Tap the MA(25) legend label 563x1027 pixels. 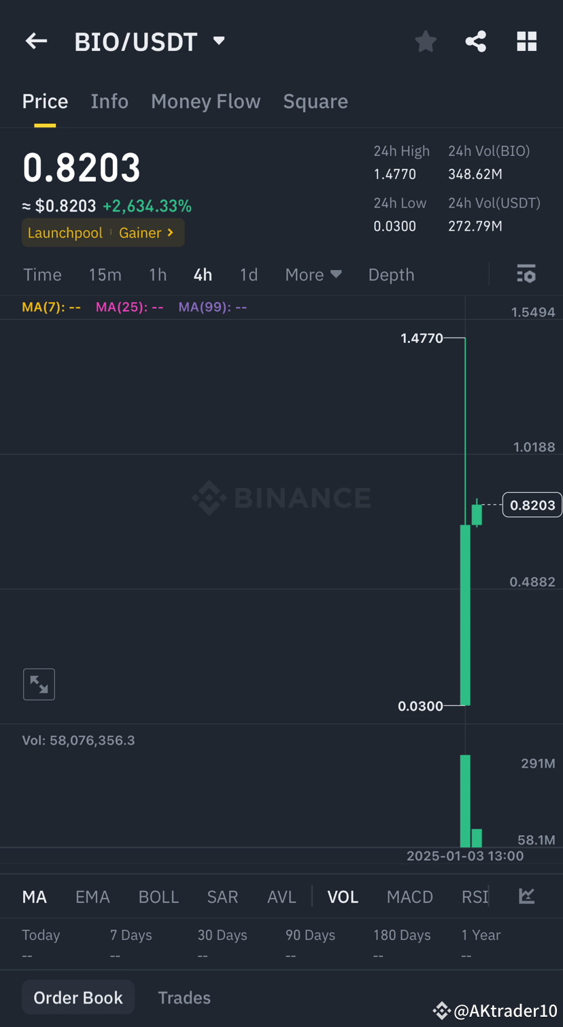[129, 307]
